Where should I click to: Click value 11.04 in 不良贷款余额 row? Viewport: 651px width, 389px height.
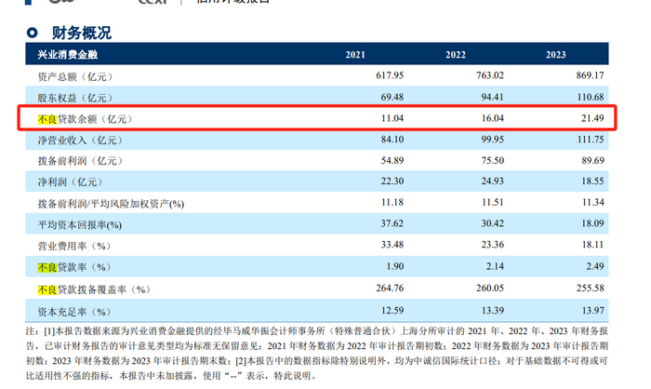pos(392,118)
